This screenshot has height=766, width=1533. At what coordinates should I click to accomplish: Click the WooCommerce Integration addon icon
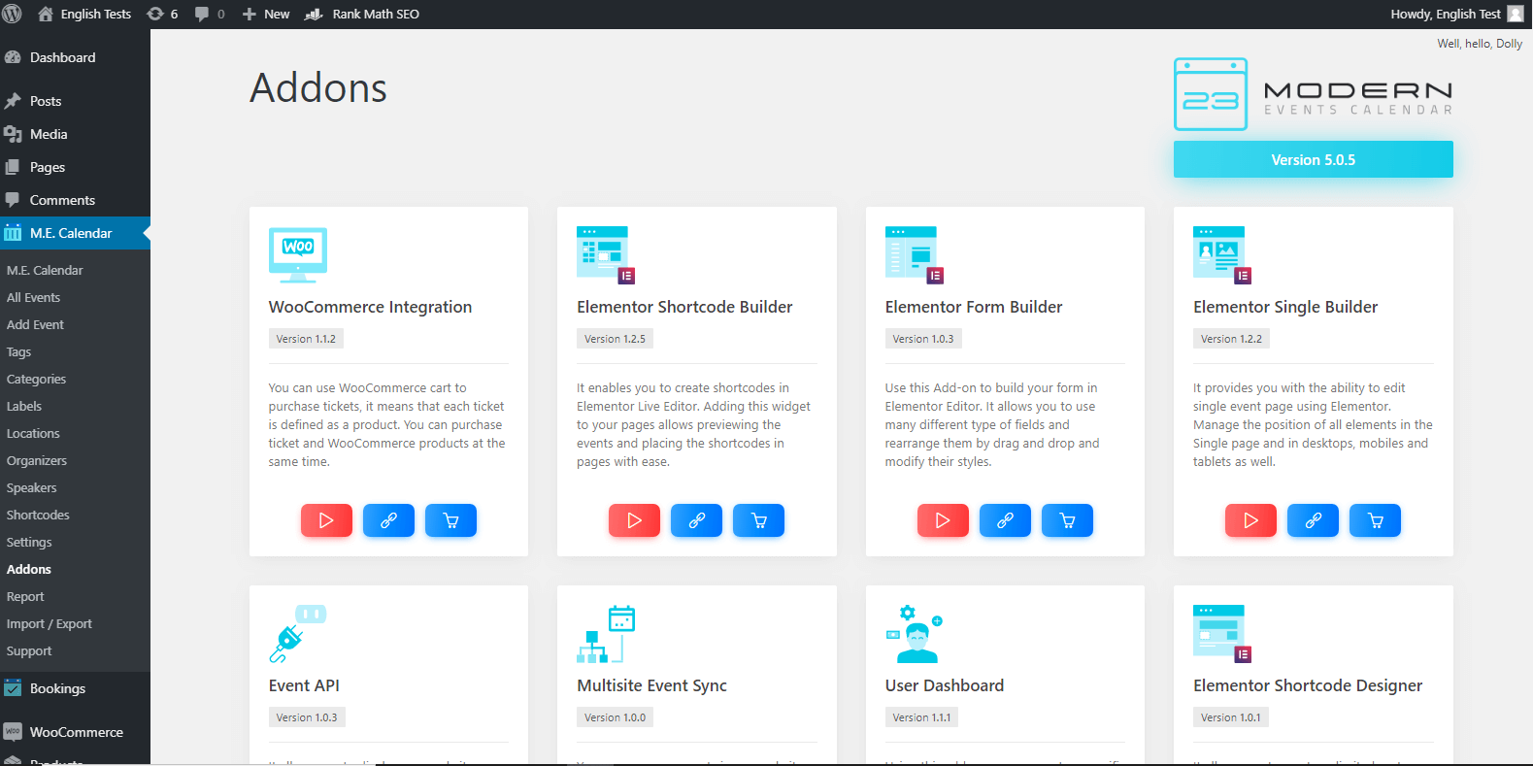point(298,255)
